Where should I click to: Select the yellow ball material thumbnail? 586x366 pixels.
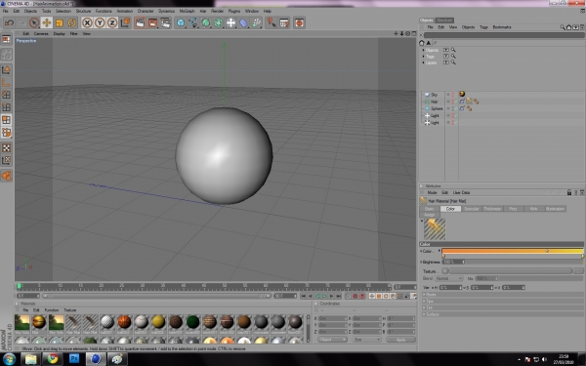[158, 322]
